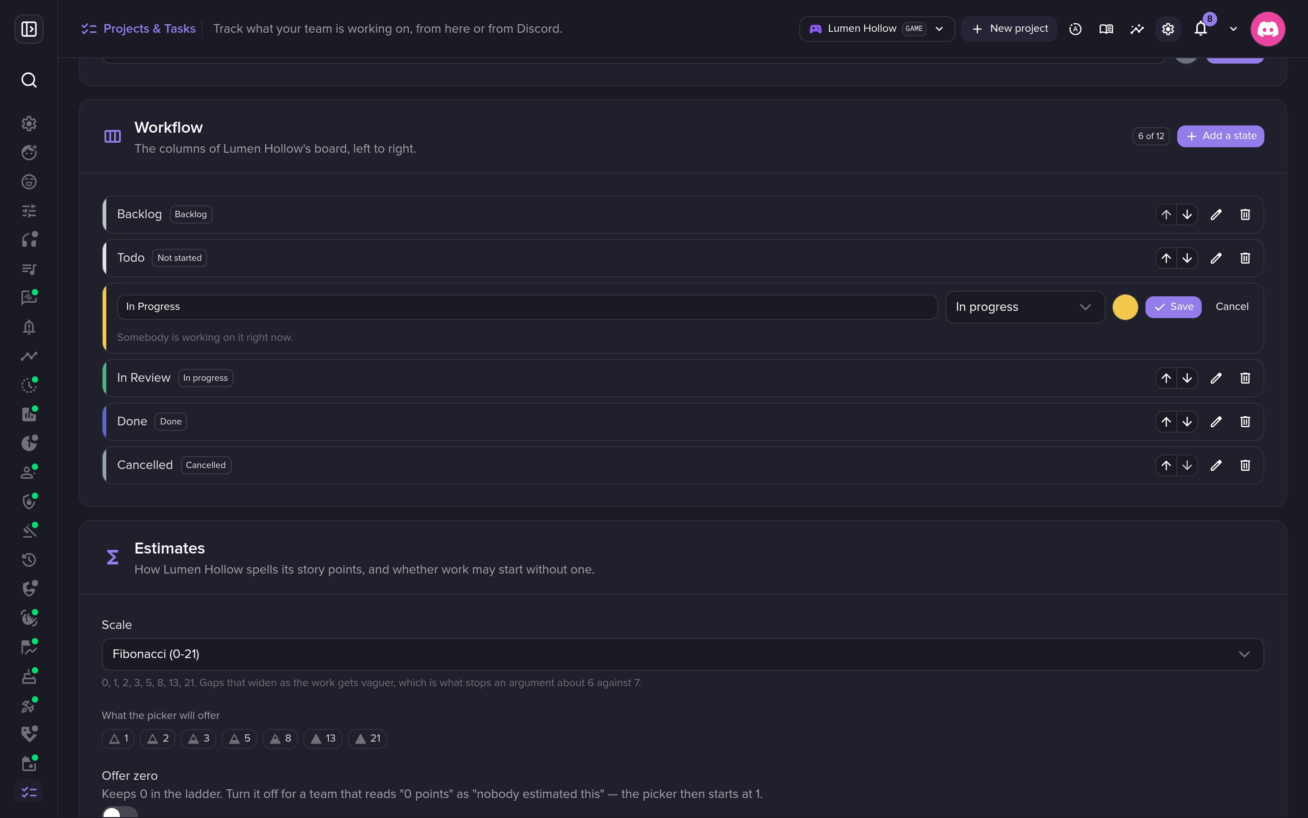Open the book documentation icon

click(x=1106, y=29)
